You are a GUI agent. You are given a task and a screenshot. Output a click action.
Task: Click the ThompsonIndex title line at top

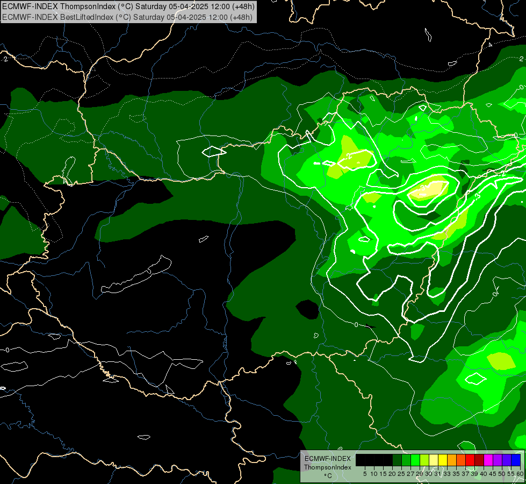pos(128,6)
